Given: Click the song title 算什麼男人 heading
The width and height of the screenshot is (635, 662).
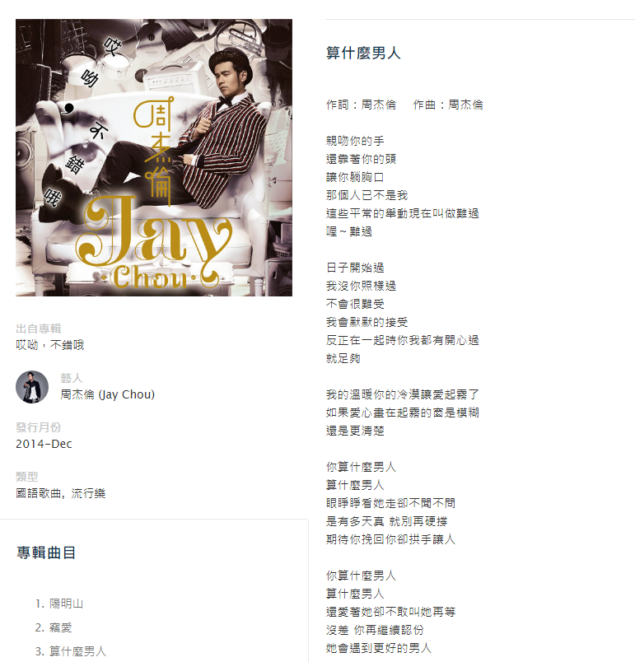Looking at the screenshot, I should coord(363,53).
